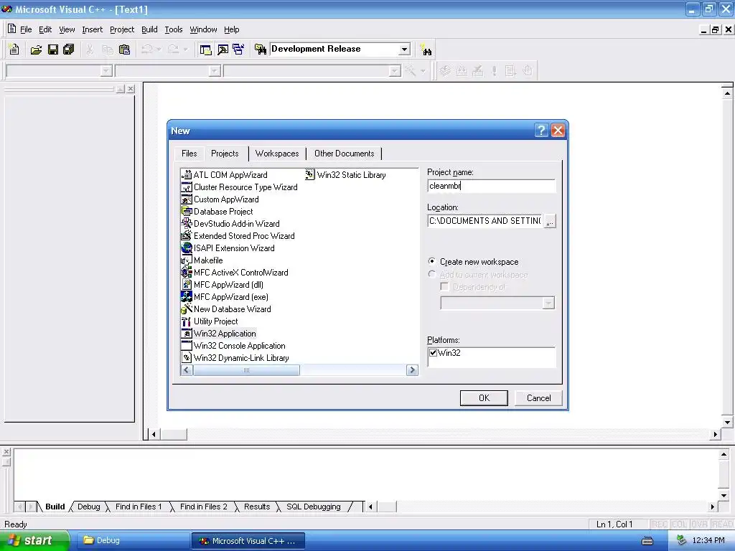Select Win32 Application project type

point(218,333)
